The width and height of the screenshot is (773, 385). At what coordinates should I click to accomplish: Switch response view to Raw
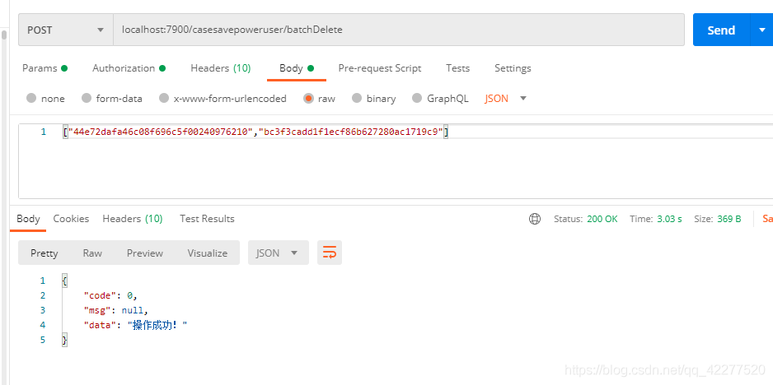[92, 253]
